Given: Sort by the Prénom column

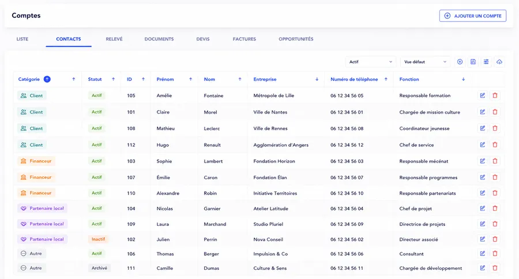Looking at the screenshot, I should click(191, 80).
